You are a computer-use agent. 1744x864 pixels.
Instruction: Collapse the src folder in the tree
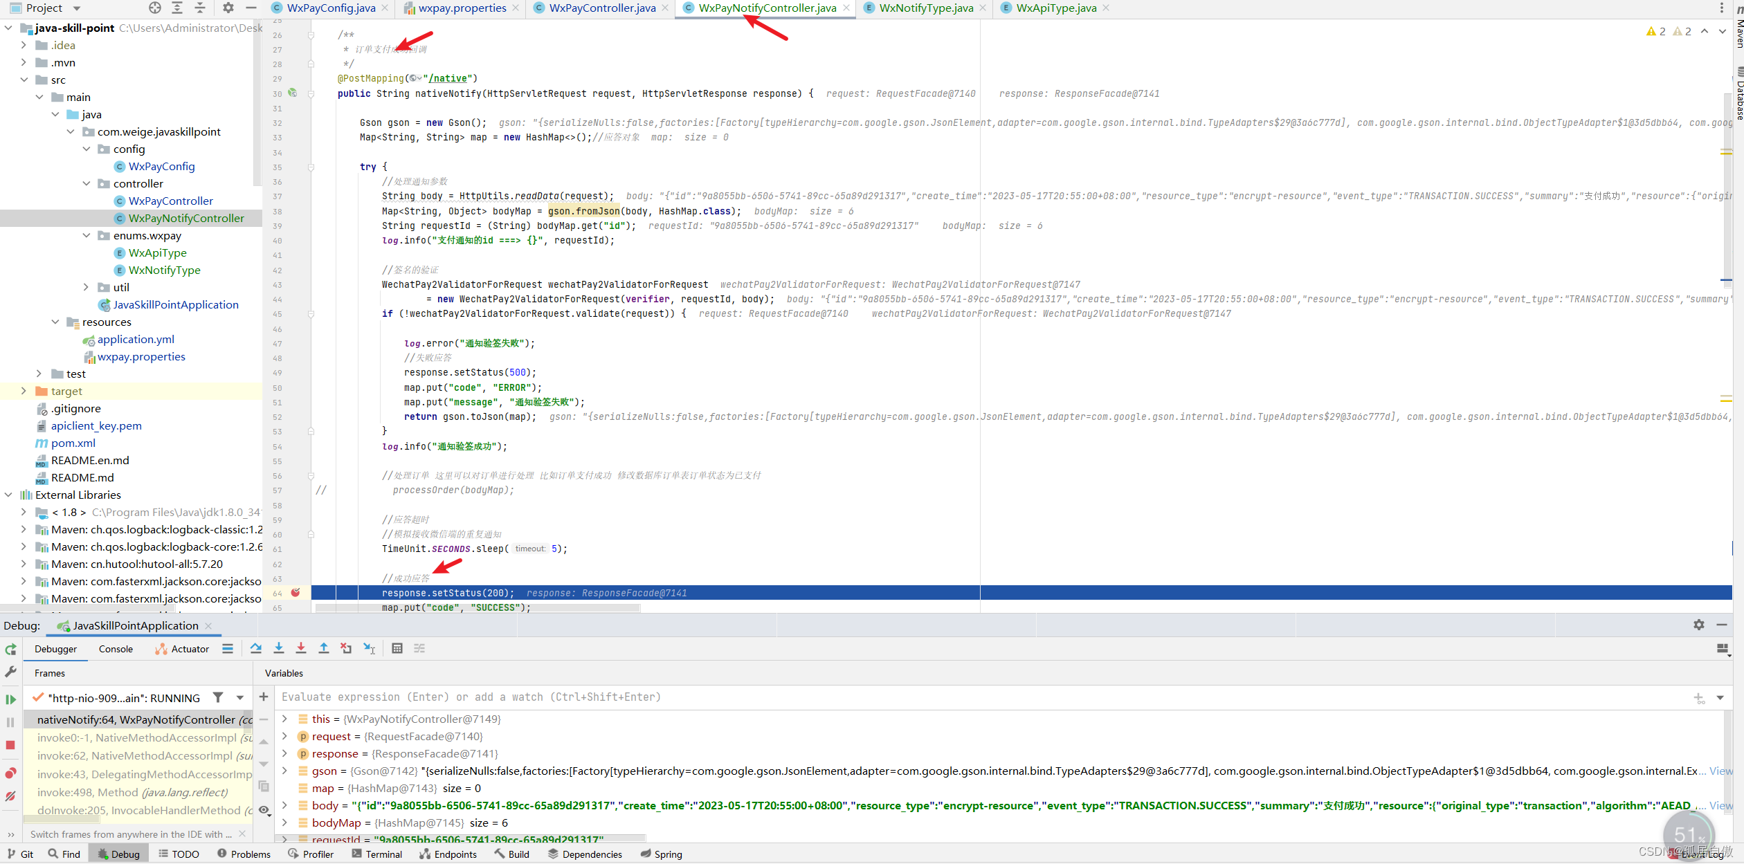[x=24, y=80]
